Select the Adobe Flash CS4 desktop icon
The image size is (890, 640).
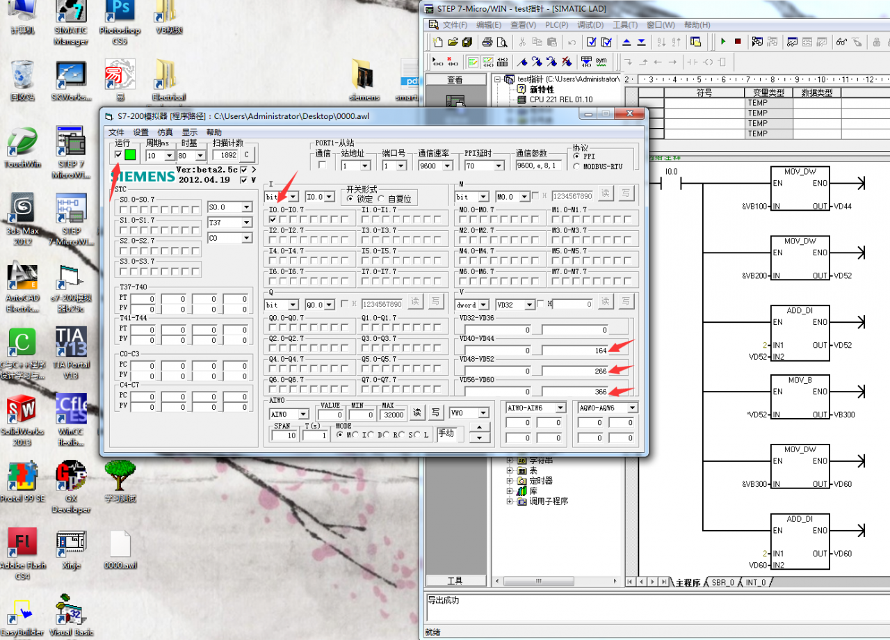click(22, 554)
